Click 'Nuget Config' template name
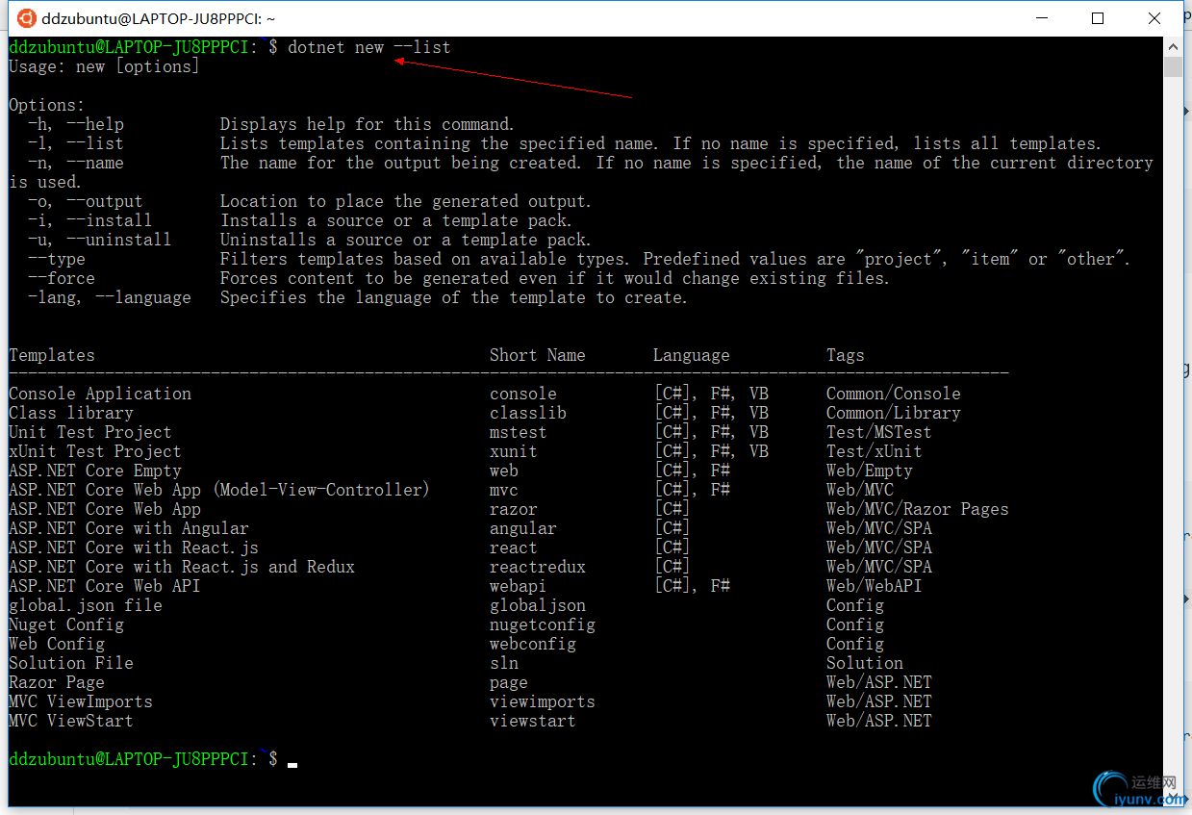 [x=66, y=624]
